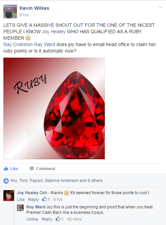This screenshot has width=166, height=225.
Task: Click thumbs-up count on Joy's comment
Action: click(46, 199)
